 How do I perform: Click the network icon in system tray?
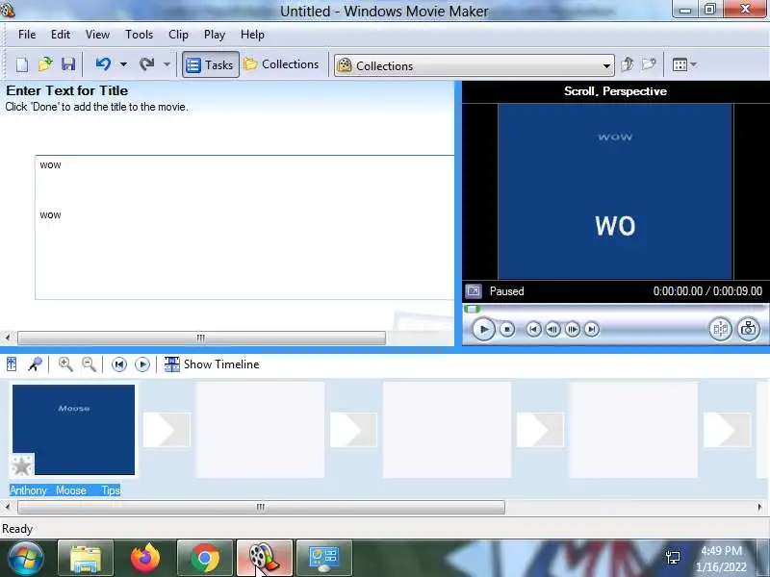click(673, 558)
